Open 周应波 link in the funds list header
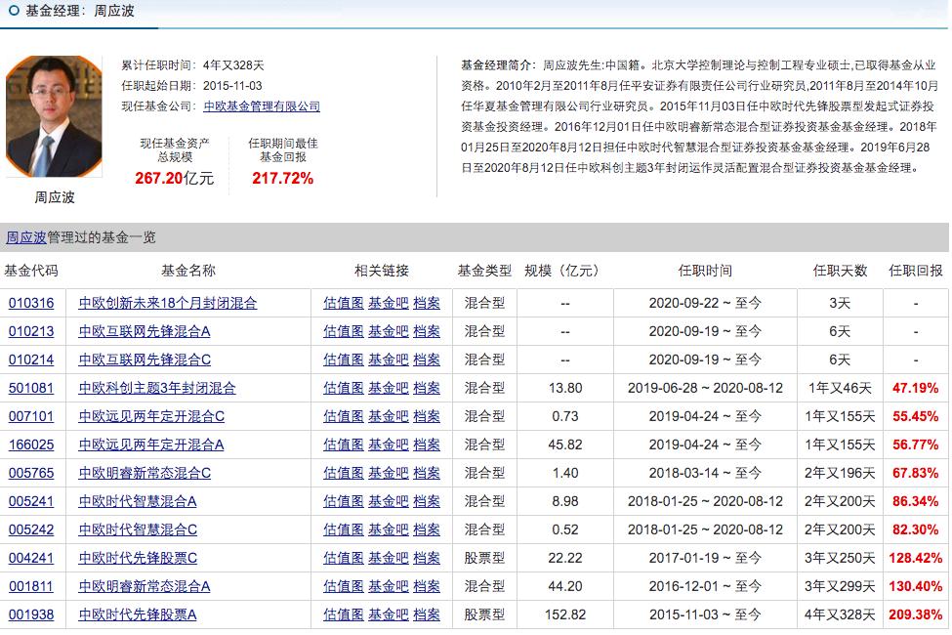Screen dimensions: 952x635 pyautogui.click(x=26, y=237)
